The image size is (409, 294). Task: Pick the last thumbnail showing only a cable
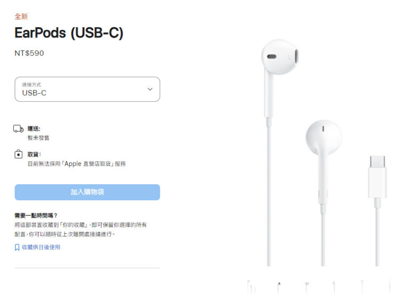[x=390, y=287]
